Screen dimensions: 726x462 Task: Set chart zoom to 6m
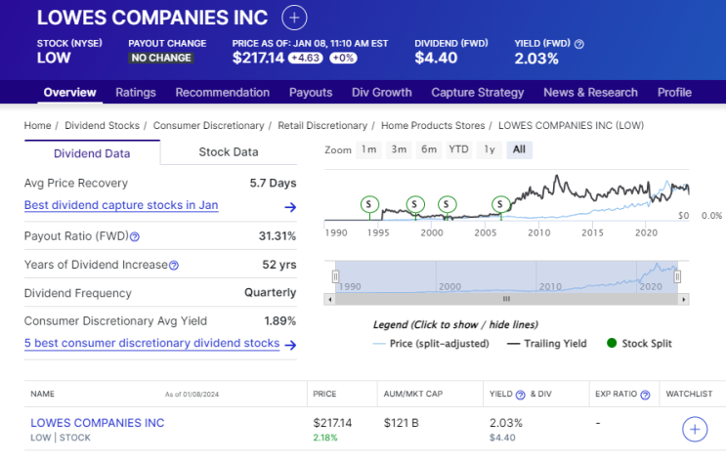(428, 149)
